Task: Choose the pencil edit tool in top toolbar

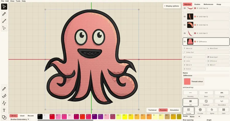Action: click(4, 14)
